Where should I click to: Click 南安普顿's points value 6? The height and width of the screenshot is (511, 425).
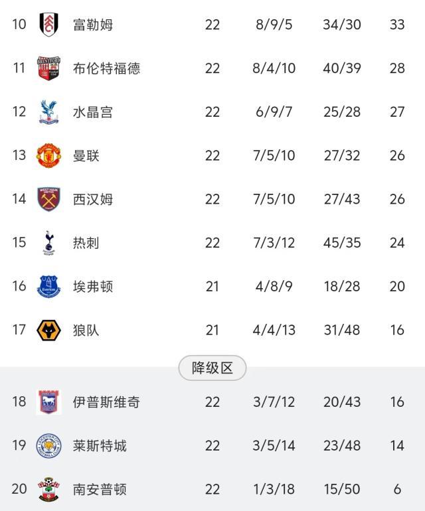(397, 489)
